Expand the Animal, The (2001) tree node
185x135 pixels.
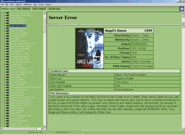click(5, 31)
